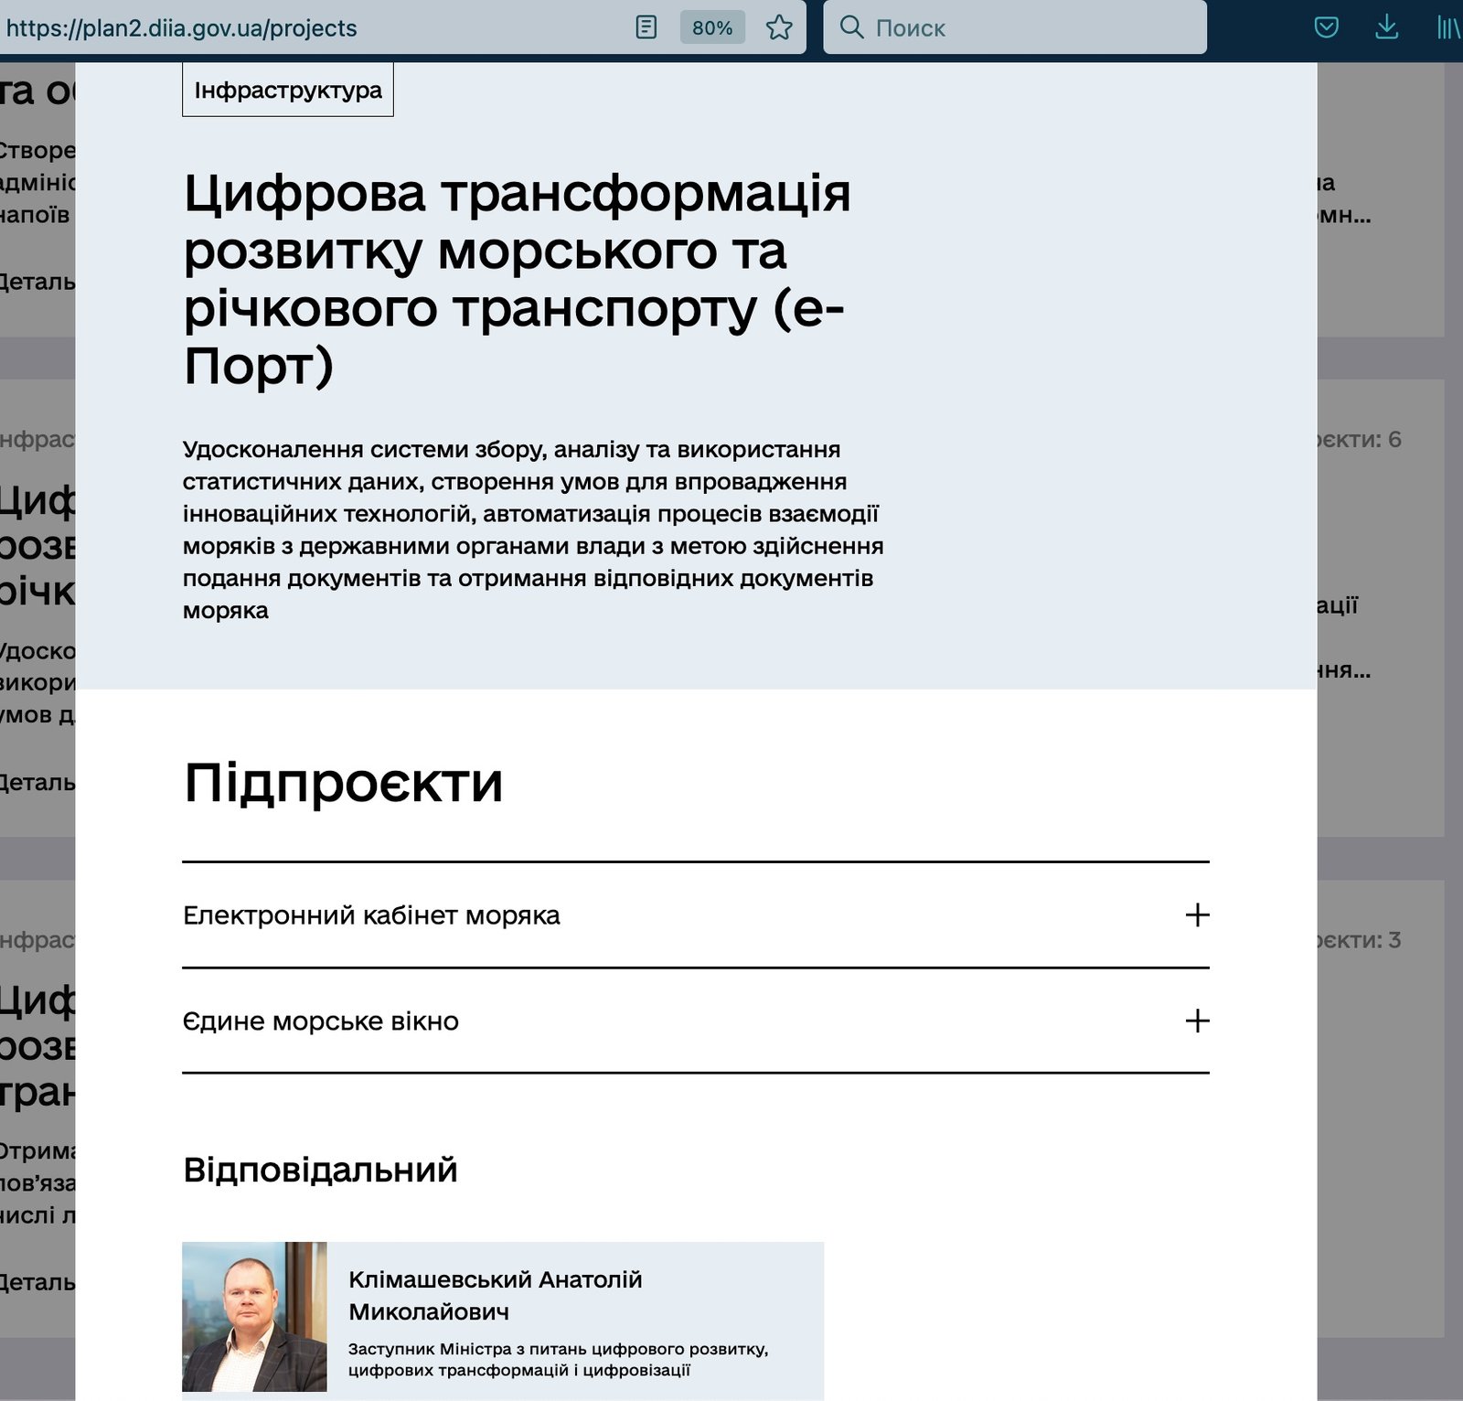The width and height of the screenshot is (1463, 1401).
Task: Toggle bookmark state via the star button
Action: coord(779,28)
